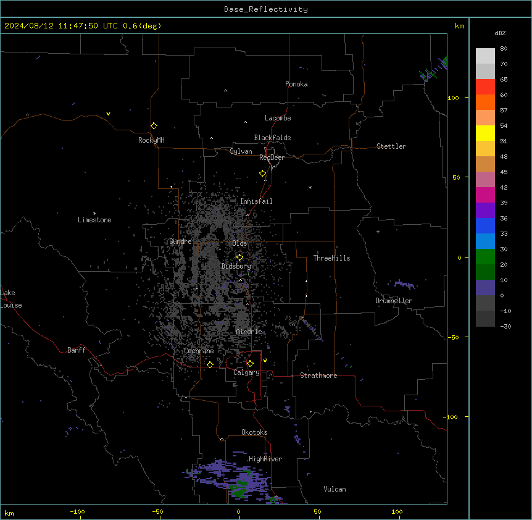The width and height of the screenshot is (532, 520).
Task: Click the asterisk marker above Limestone
Action: [94, 214]
